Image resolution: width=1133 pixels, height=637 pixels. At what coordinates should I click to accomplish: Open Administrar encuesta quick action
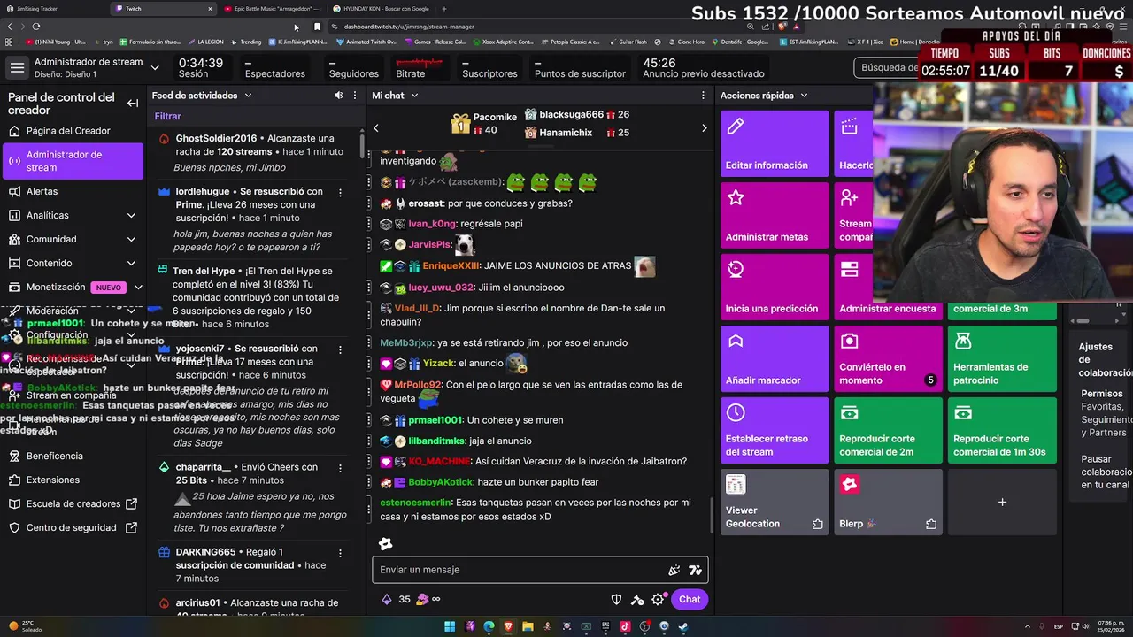[x=888, y=287]
